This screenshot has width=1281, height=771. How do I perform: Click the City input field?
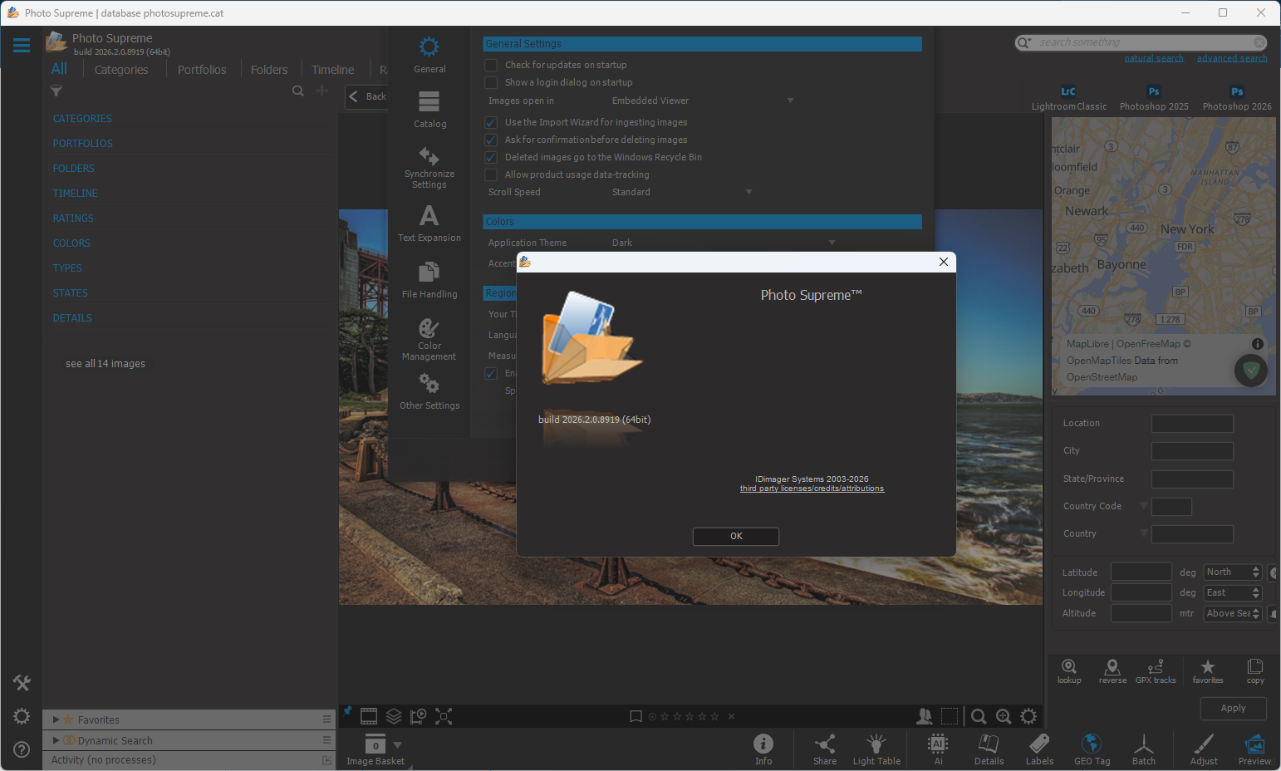[x=1191, y=451]
